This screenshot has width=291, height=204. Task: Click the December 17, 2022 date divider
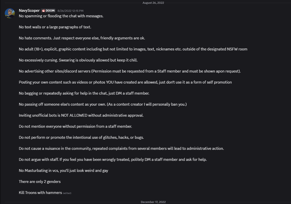153,202
